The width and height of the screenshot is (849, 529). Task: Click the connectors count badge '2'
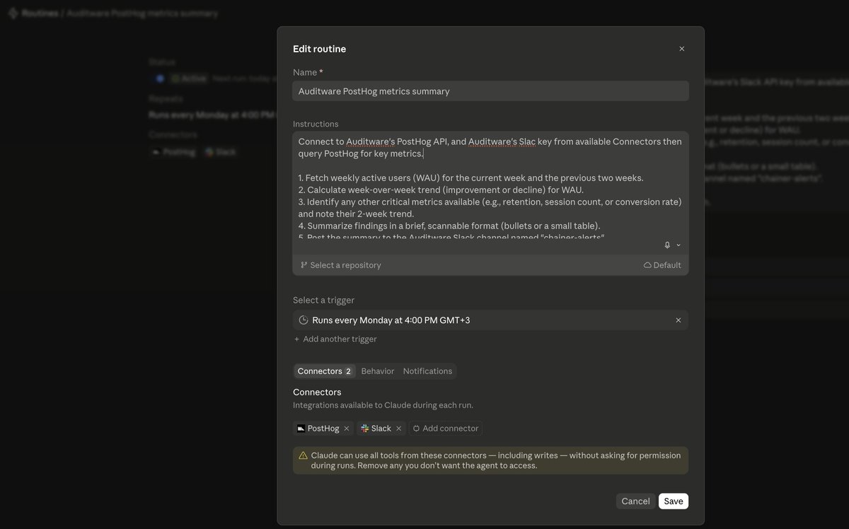[348, 371]
